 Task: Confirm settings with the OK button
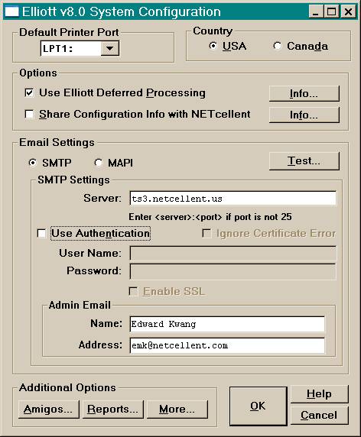[x=258, y=406]
